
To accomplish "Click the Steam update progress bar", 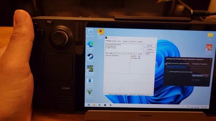I will pyautogui.click(x=188, y=67).
